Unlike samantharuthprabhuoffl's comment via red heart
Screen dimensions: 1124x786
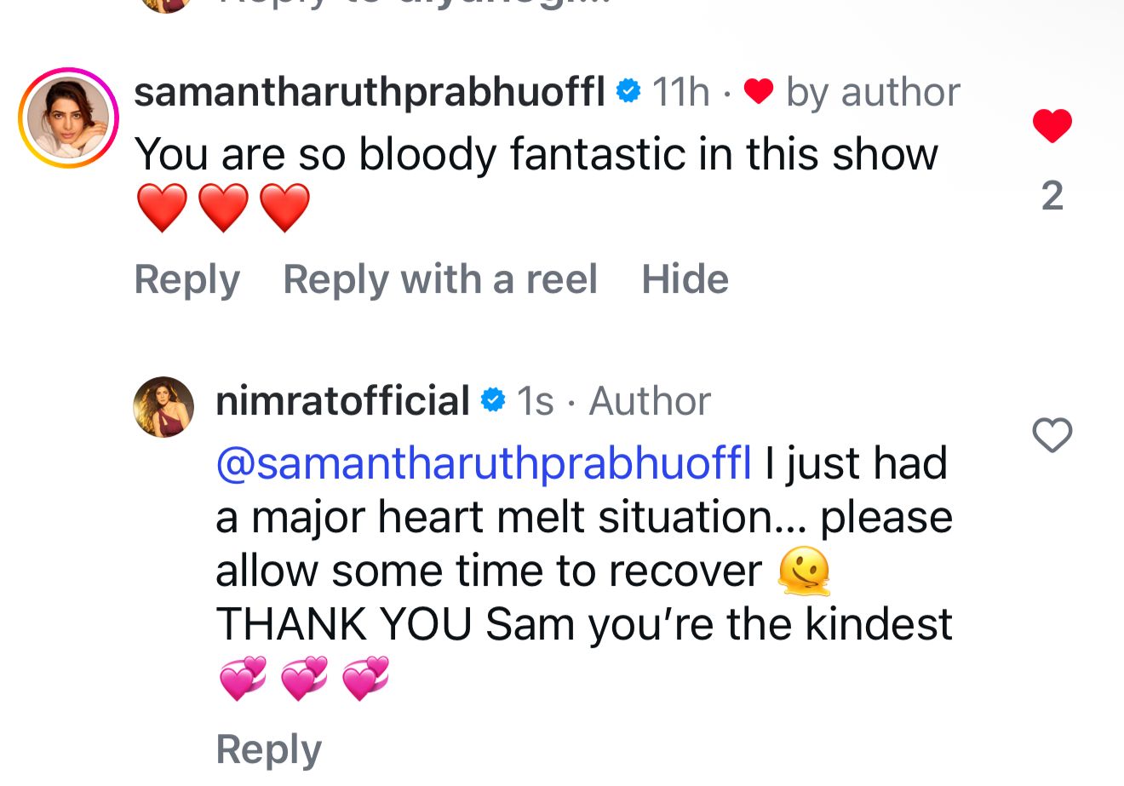click(x=1052, y=126)
